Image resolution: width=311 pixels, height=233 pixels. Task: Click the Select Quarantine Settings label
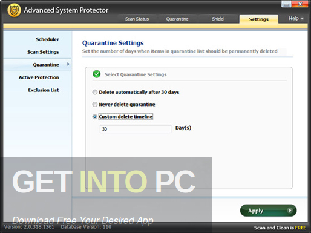(136, 74)
